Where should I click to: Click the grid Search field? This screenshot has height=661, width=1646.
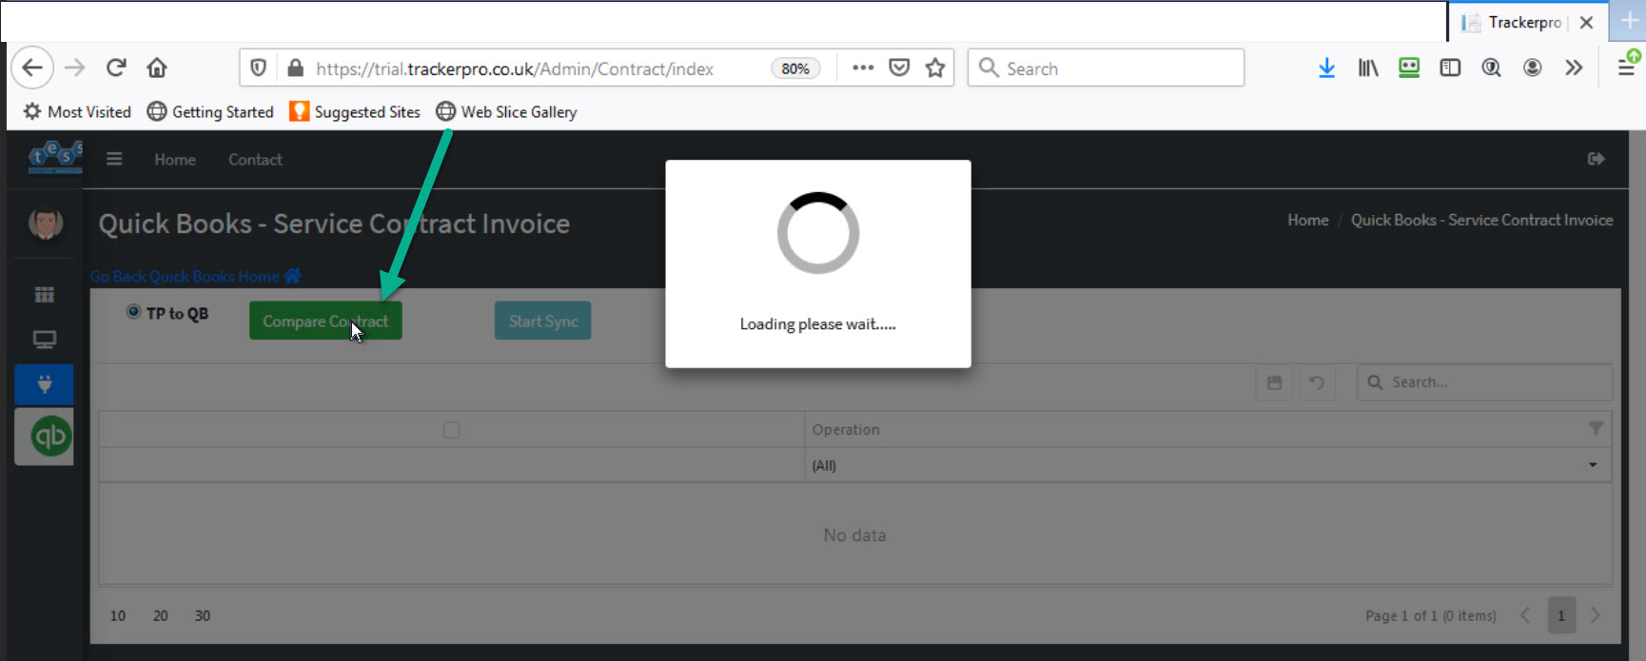point(1484,382)
